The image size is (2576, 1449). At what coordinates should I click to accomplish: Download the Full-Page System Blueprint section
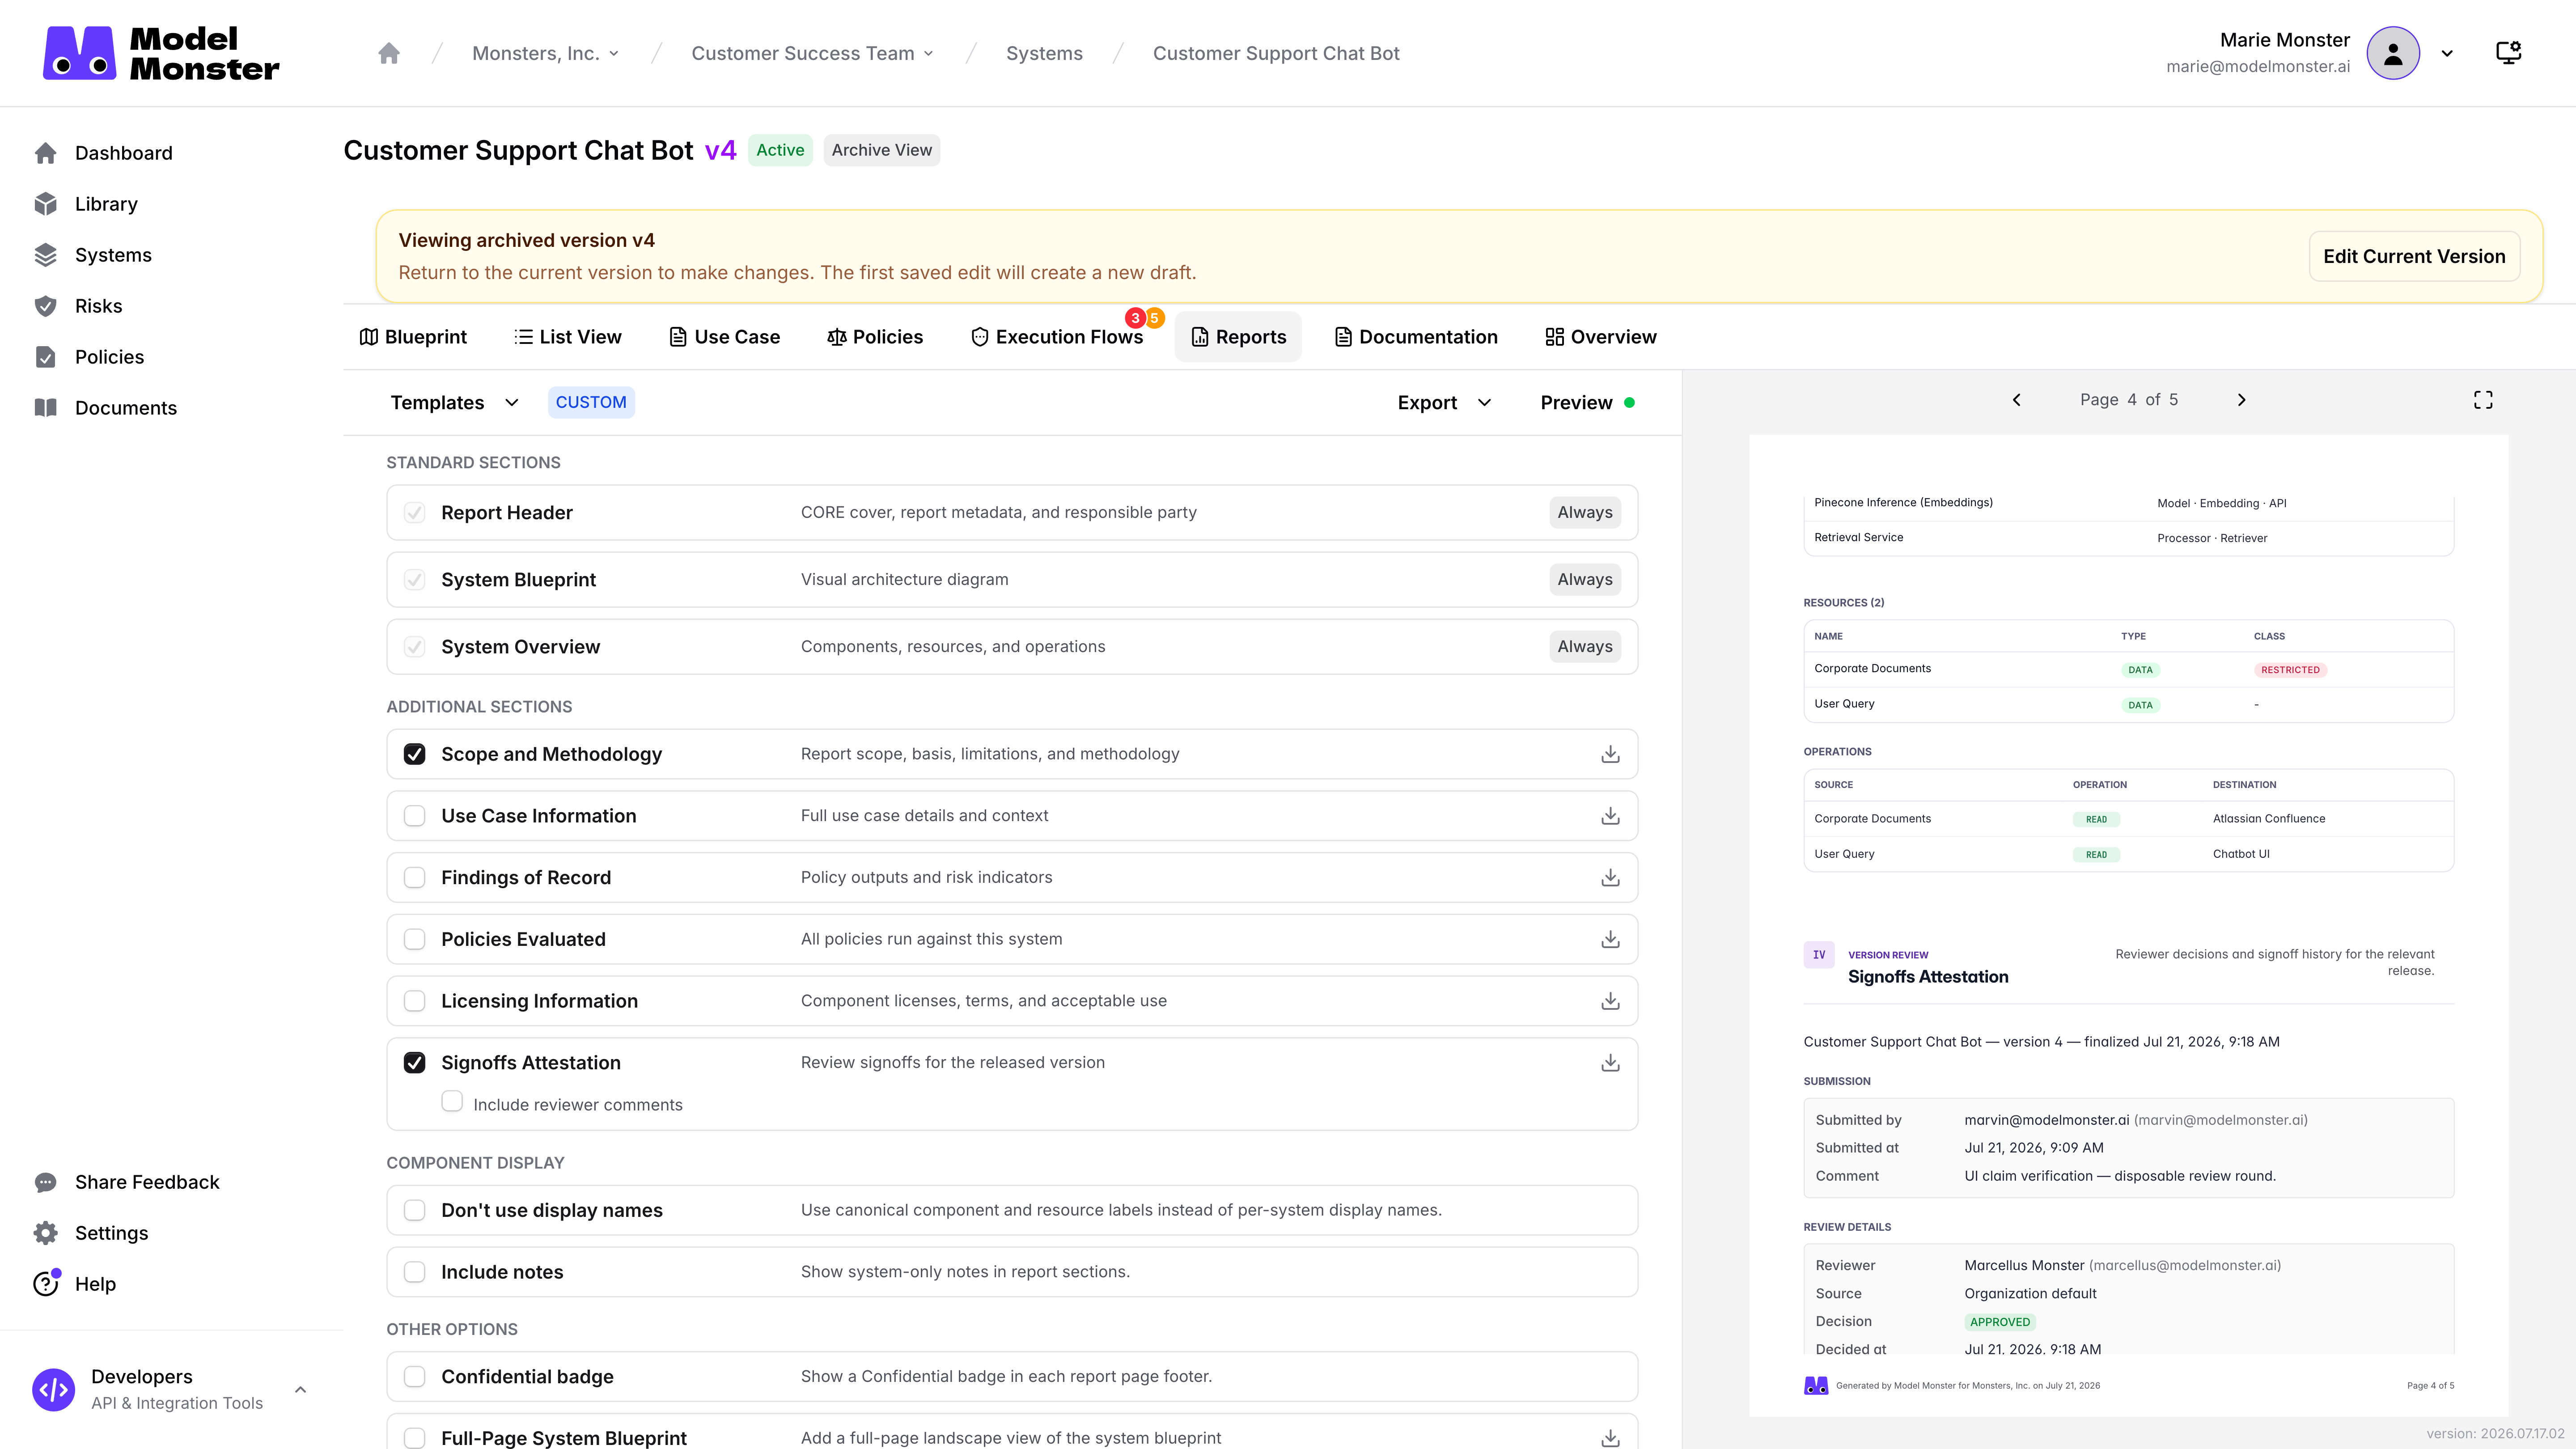pos(1610,1438)
